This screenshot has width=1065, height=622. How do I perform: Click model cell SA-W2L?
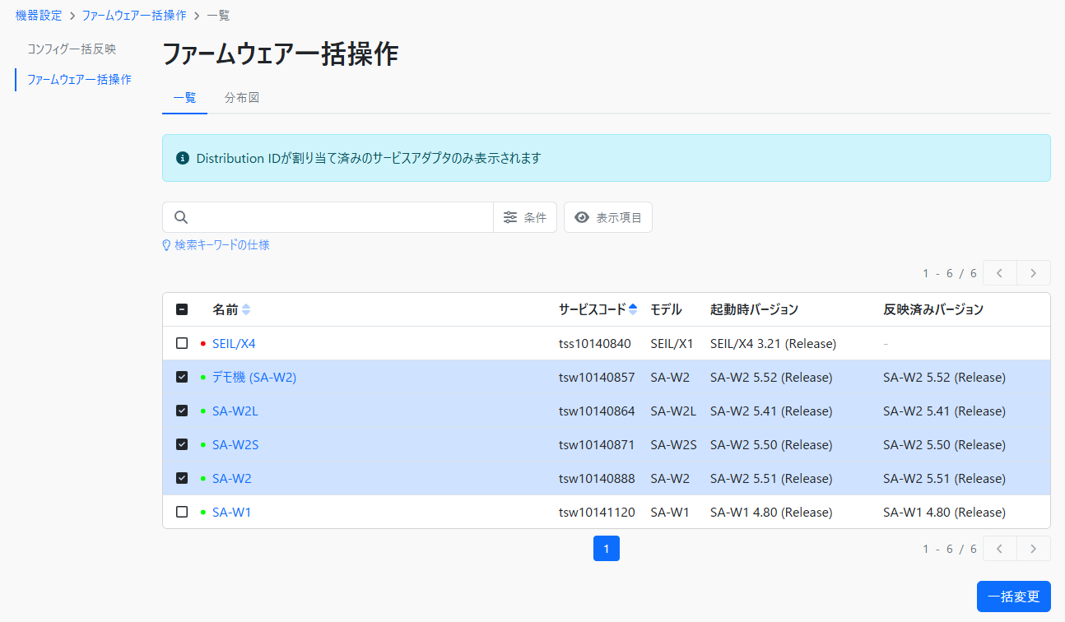click(673, 411)
